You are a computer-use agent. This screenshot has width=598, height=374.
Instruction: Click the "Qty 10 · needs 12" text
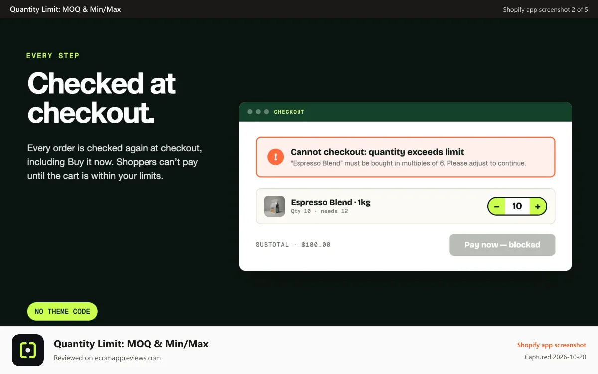point(319,211)
